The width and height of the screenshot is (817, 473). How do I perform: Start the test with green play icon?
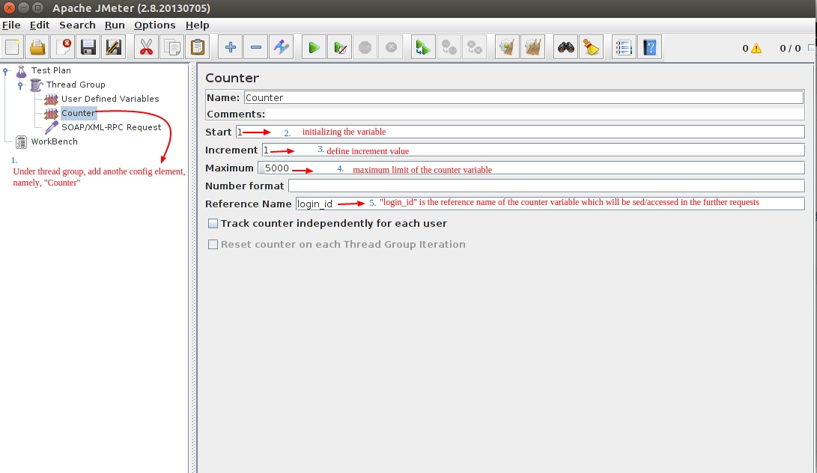(x=315, y=47)
